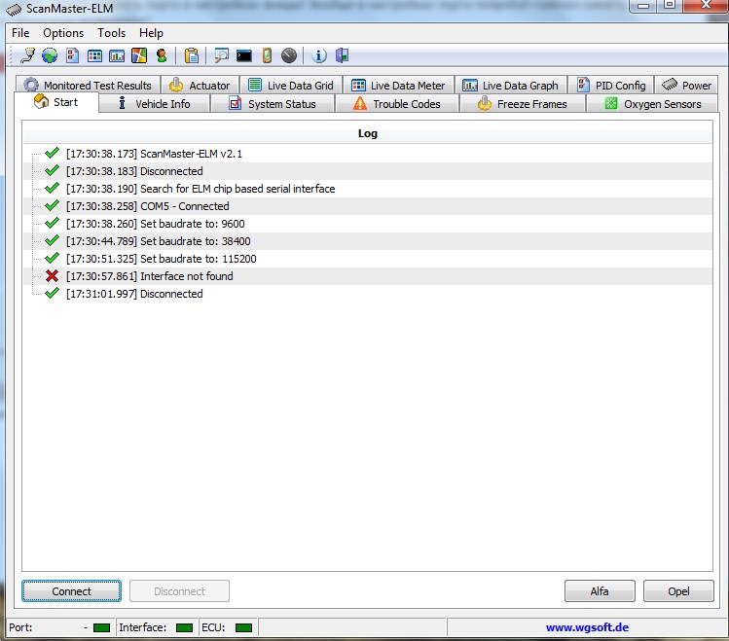Visit the www.wgsoft.de link
This screenshot has height=641, width=729.
(x=586, y=628)
